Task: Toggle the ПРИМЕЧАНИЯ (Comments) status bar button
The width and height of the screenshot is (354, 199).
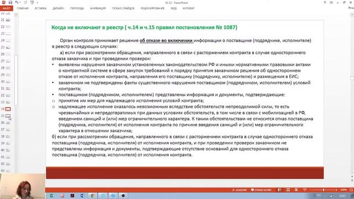Action: [261, 190]
